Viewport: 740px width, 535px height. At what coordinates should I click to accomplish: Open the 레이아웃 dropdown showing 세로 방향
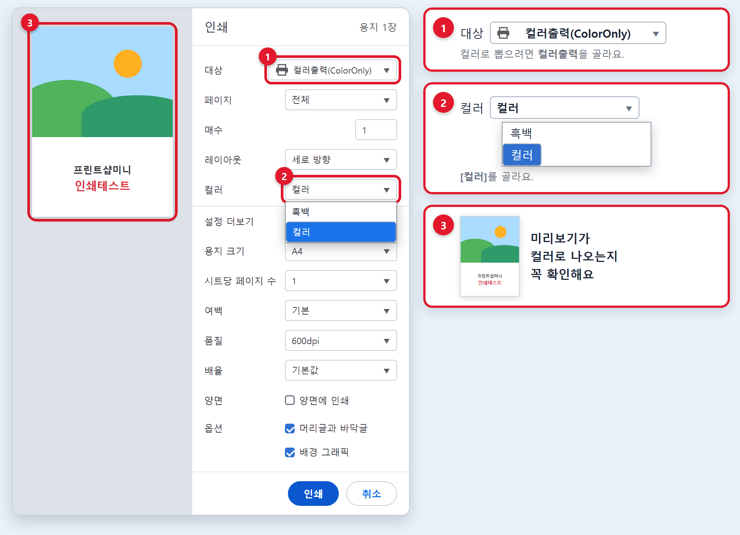coord(341,160)
